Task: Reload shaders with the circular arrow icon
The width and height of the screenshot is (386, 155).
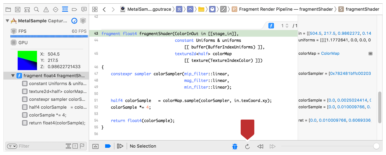Action: pyautogui.click(x=247, y=146)
